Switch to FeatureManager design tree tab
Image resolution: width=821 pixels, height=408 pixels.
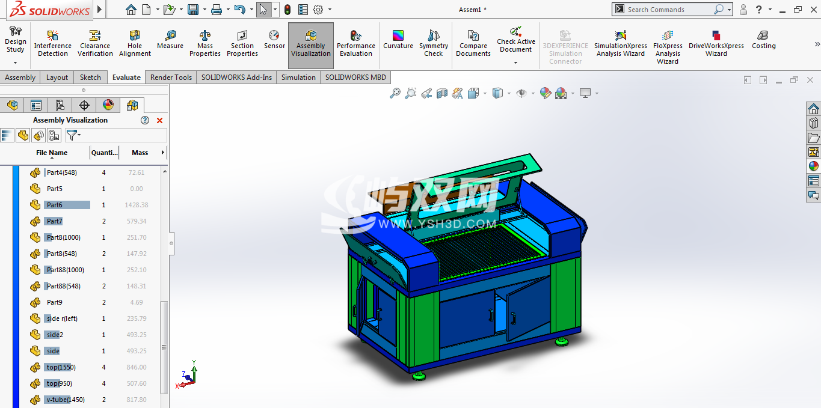click(12, 105)
